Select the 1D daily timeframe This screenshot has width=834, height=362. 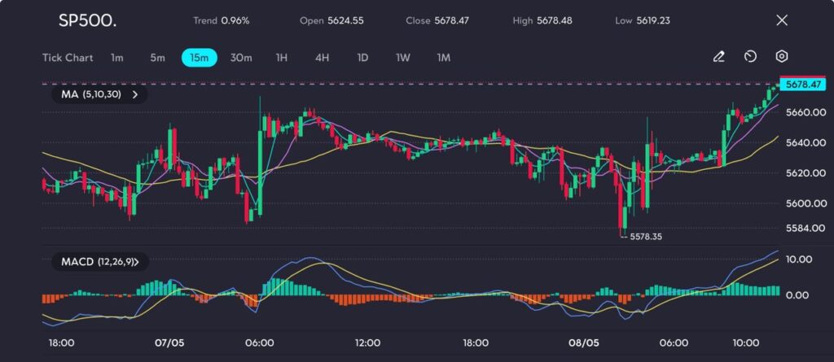pos(362,58)
